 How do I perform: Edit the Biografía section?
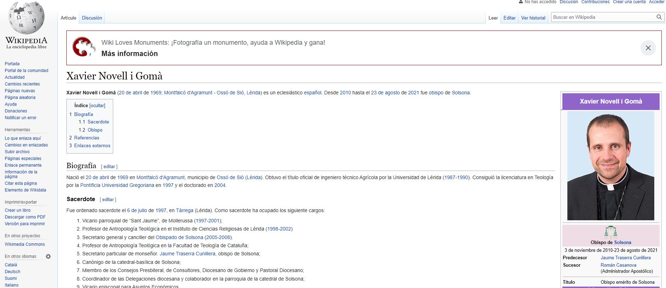point(109,167)
